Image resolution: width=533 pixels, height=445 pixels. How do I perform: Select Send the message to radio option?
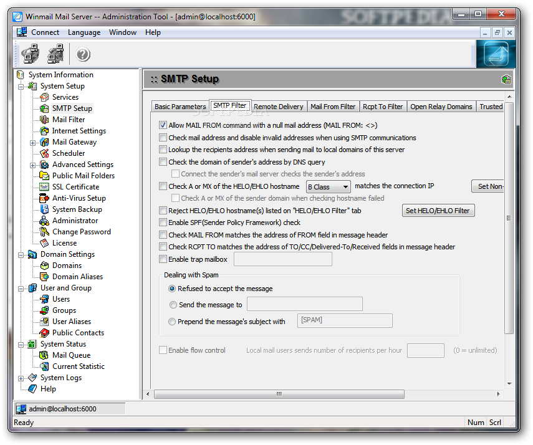click(173, 305)
